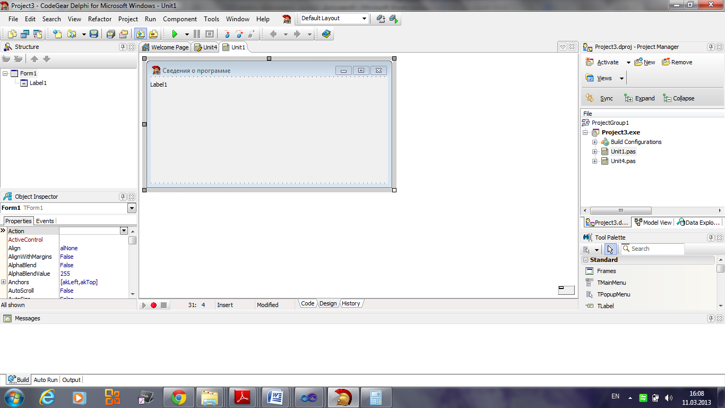Screen dimensions: 725x408
Task: Open the Activate dropdown arrow
Action: [x=628, y=63]
